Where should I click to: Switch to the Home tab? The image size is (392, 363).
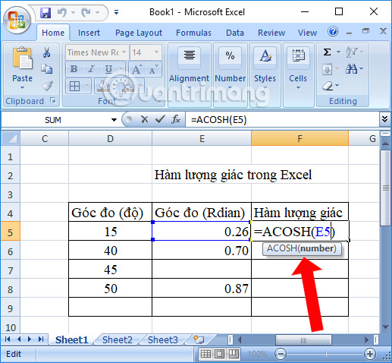53,33
